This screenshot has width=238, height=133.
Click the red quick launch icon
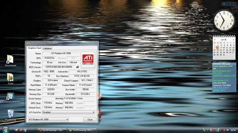(x=21, y=130)
